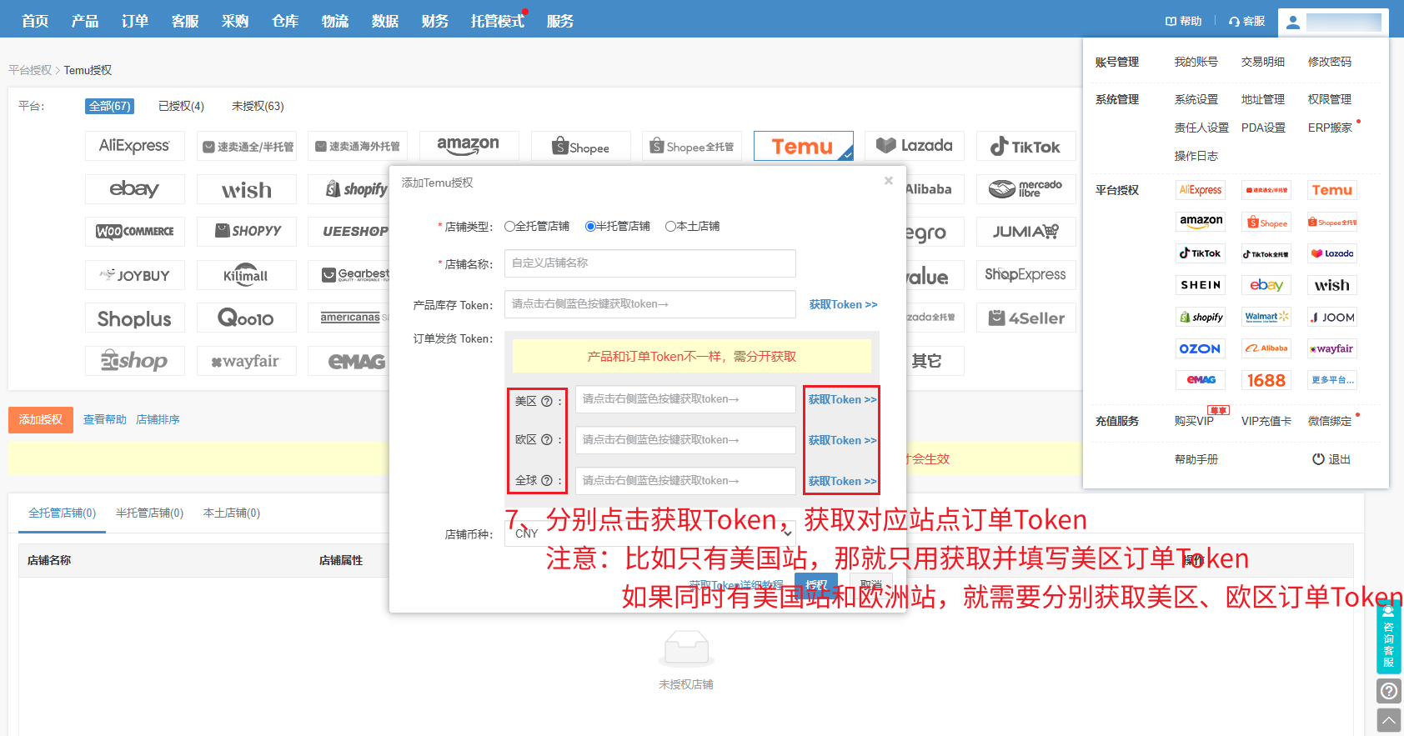This screenshot has height=736, width=1404.
Task: Click 获取Token link for 全球
Action: coord(842,481)
